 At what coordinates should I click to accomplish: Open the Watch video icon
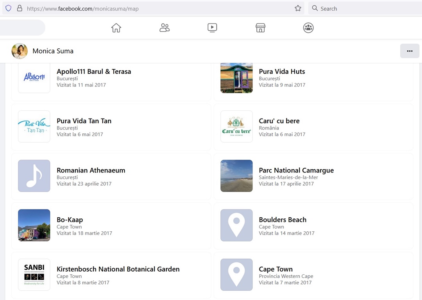click(212, 28)
